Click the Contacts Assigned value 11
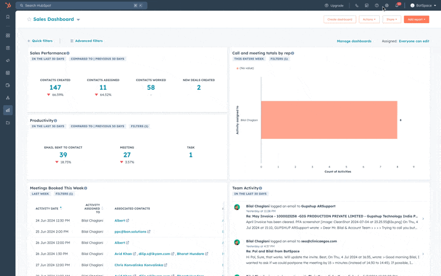Screen dimensions: 441x276 103,88
